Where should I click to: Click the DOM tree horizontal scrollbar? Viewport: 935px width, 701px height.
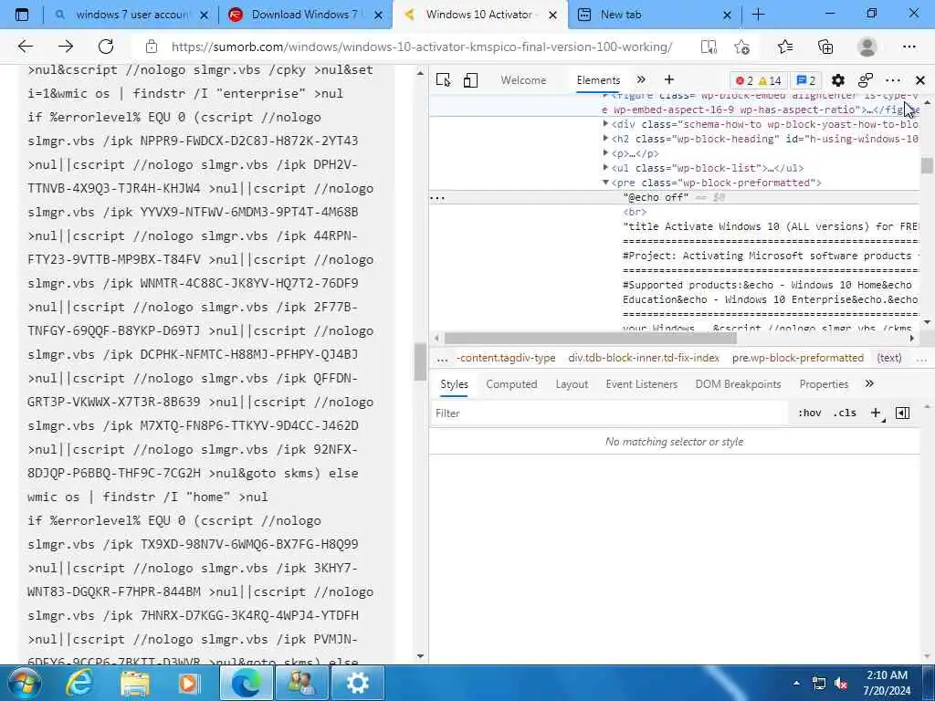[x=591, y=338]
